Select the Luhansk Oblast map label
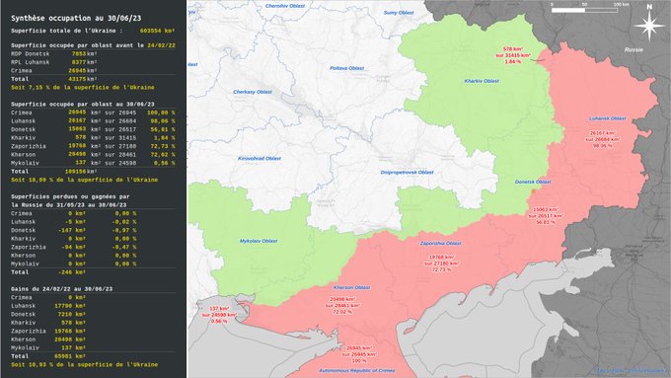 607,118
